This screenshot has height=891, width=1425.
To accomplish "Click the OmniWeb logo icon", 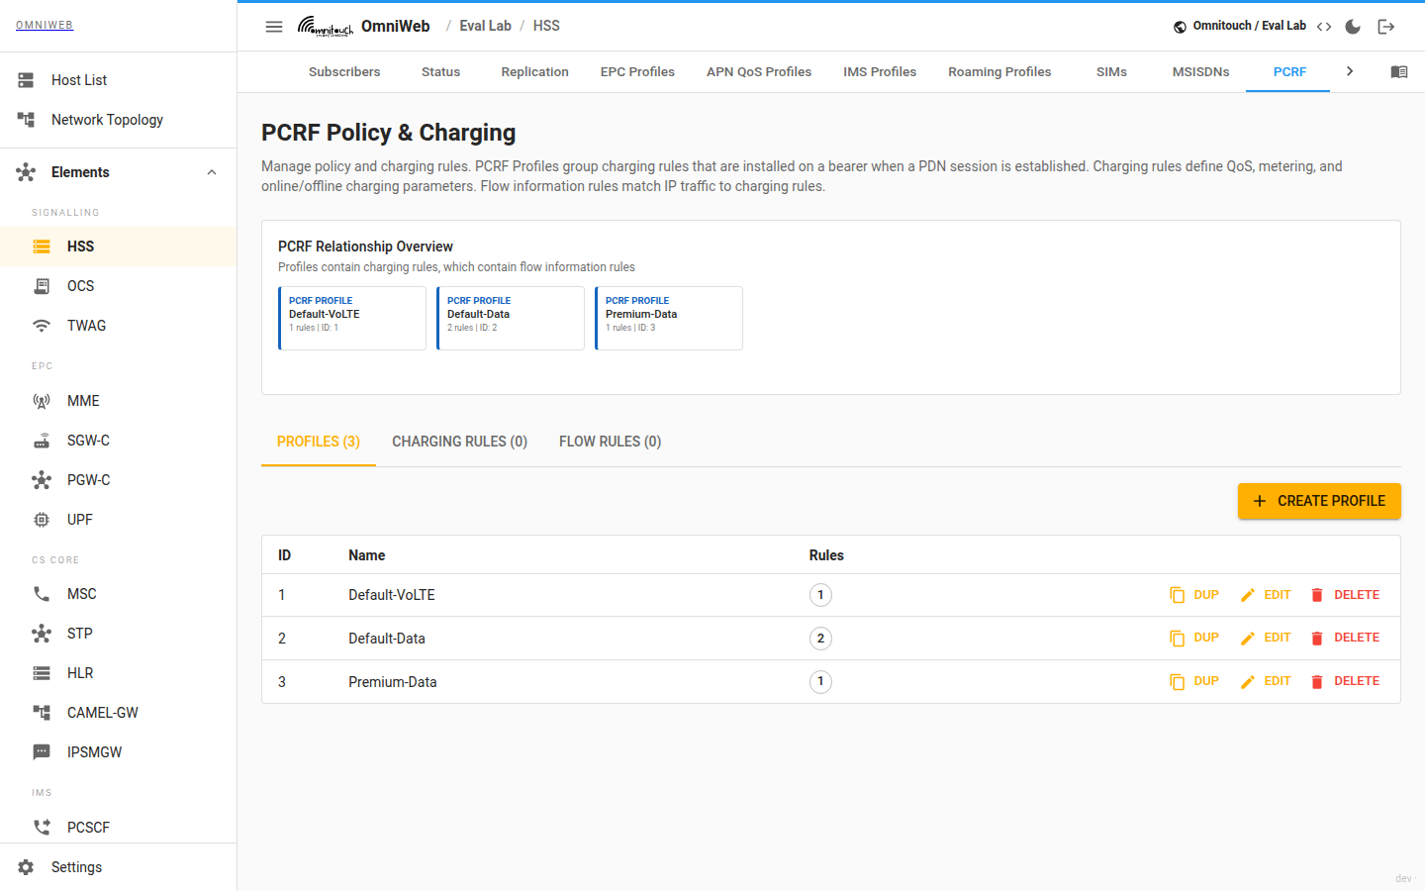I will pyautogui.click(x=325, y=27).
